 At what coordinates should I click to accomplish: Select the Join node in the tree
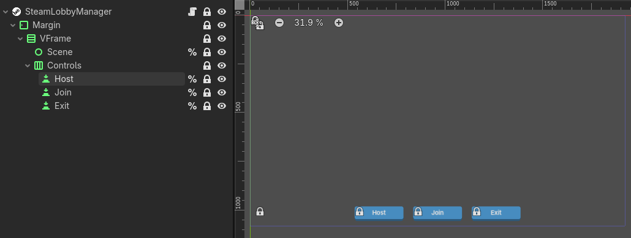[63, 92]
